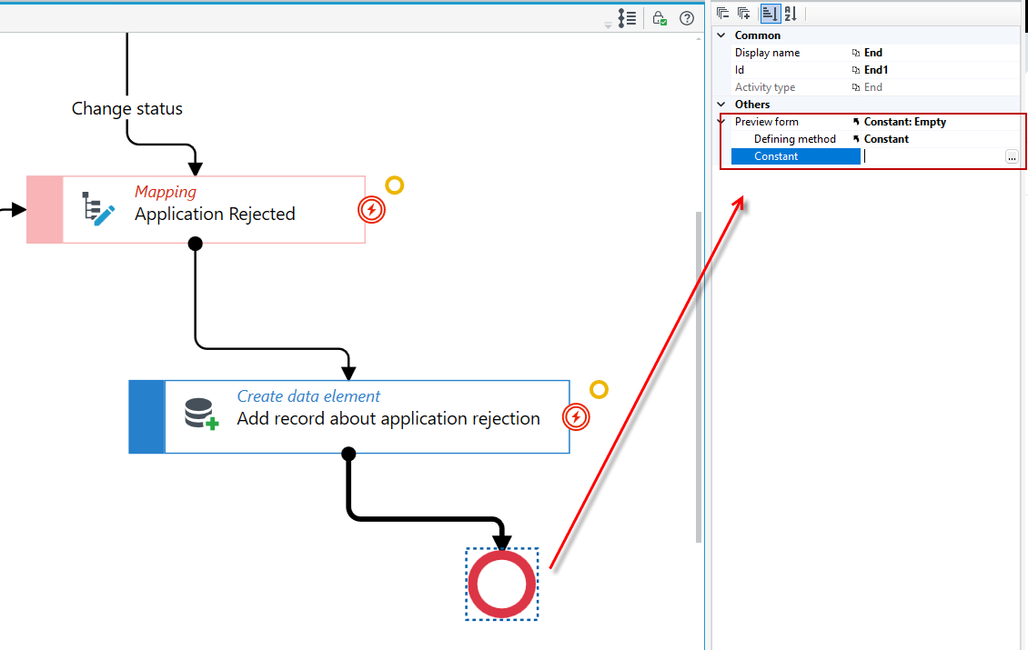Click the tree-and-pencil icon on Application Rejected
Viewport: 1028px width, 650px height.
[98, 209]
